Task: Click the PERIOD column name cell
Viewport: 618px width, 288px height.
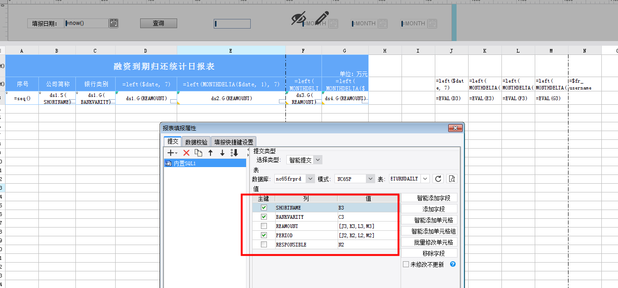Action: click(306, 235)
